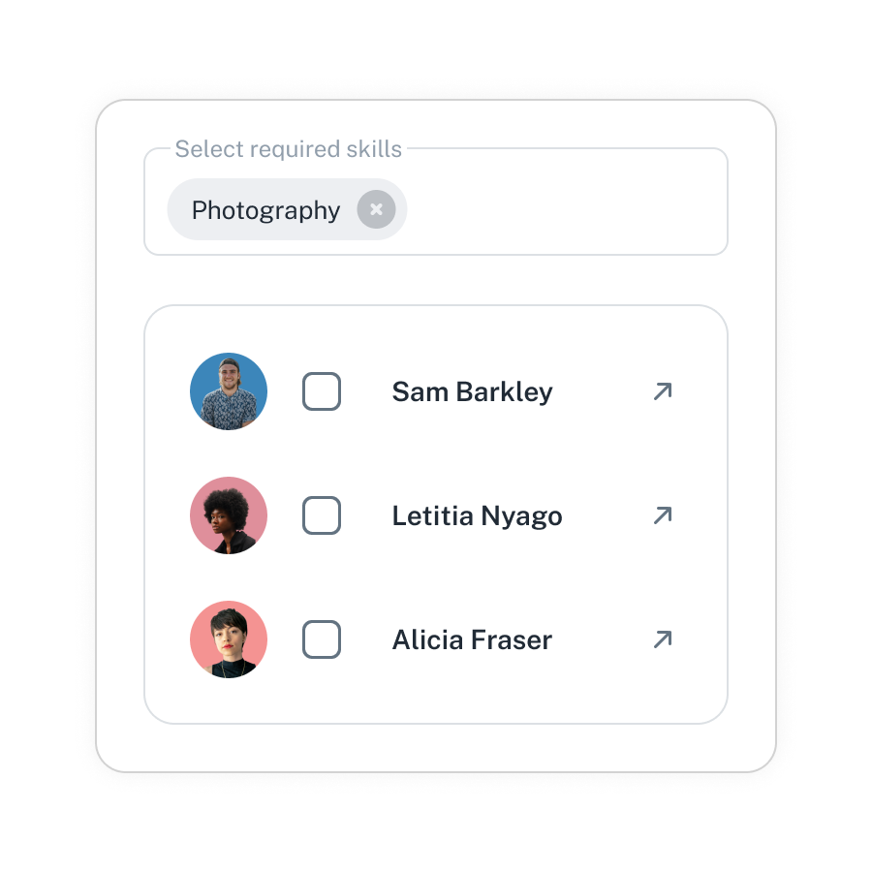Screen dimensions: 872x872
Task: Click the Sam Barkley name text
Action: (472, 392)
